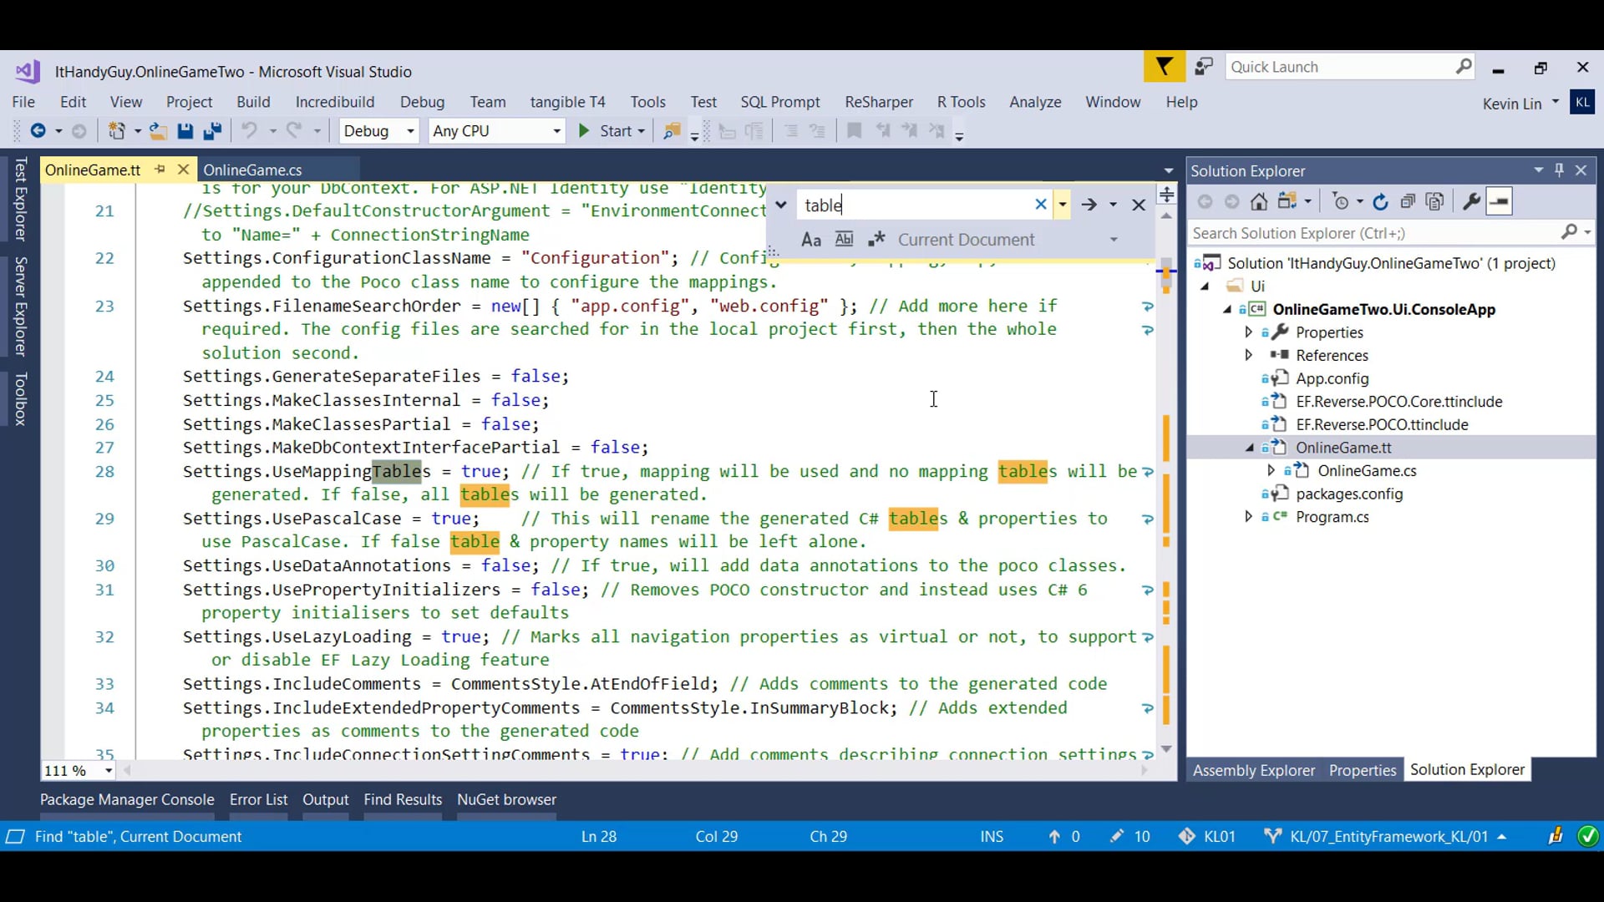Click the Solution Explorer Home icon
This screenshot has width=1604, height=902.
(x=1259, y=201)
